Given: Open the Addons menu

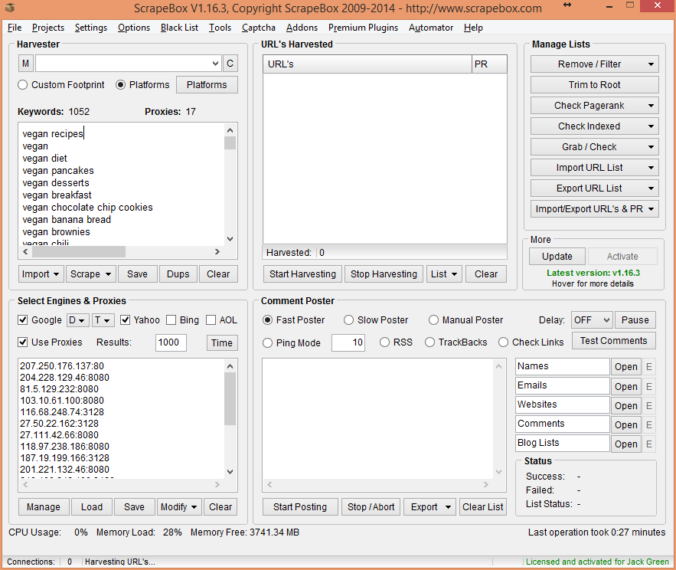Looking at the screenshot, I should point(302,28).
